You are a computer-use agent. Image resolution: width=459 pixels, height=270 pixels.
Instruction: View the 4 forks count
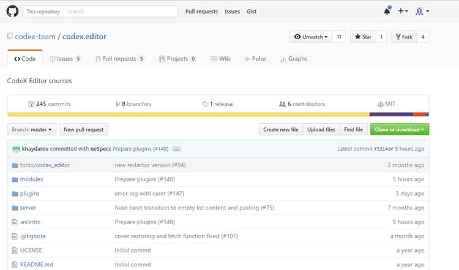(423, 37)
